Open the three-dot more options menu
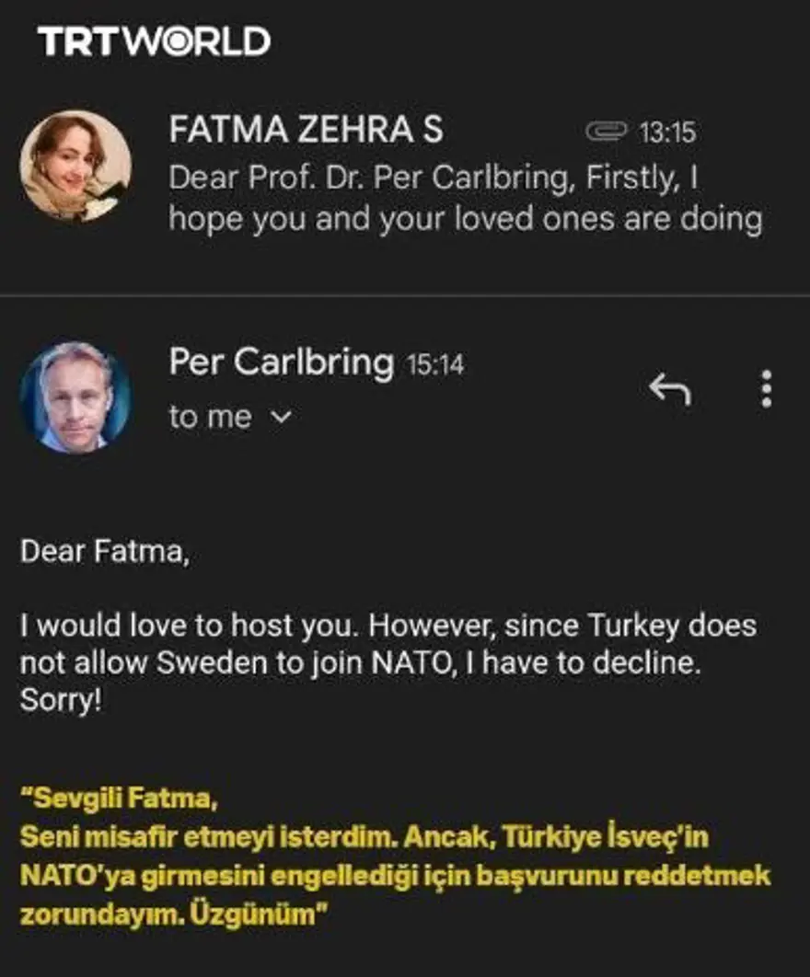810x977 pixels. [766, 390]
